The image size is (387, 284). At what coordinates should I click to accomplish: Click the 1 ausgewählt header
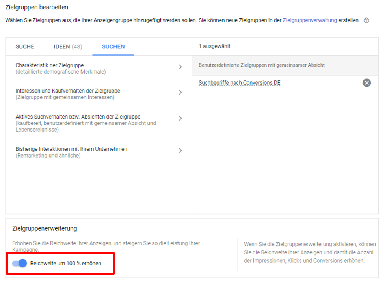(214, 46)
